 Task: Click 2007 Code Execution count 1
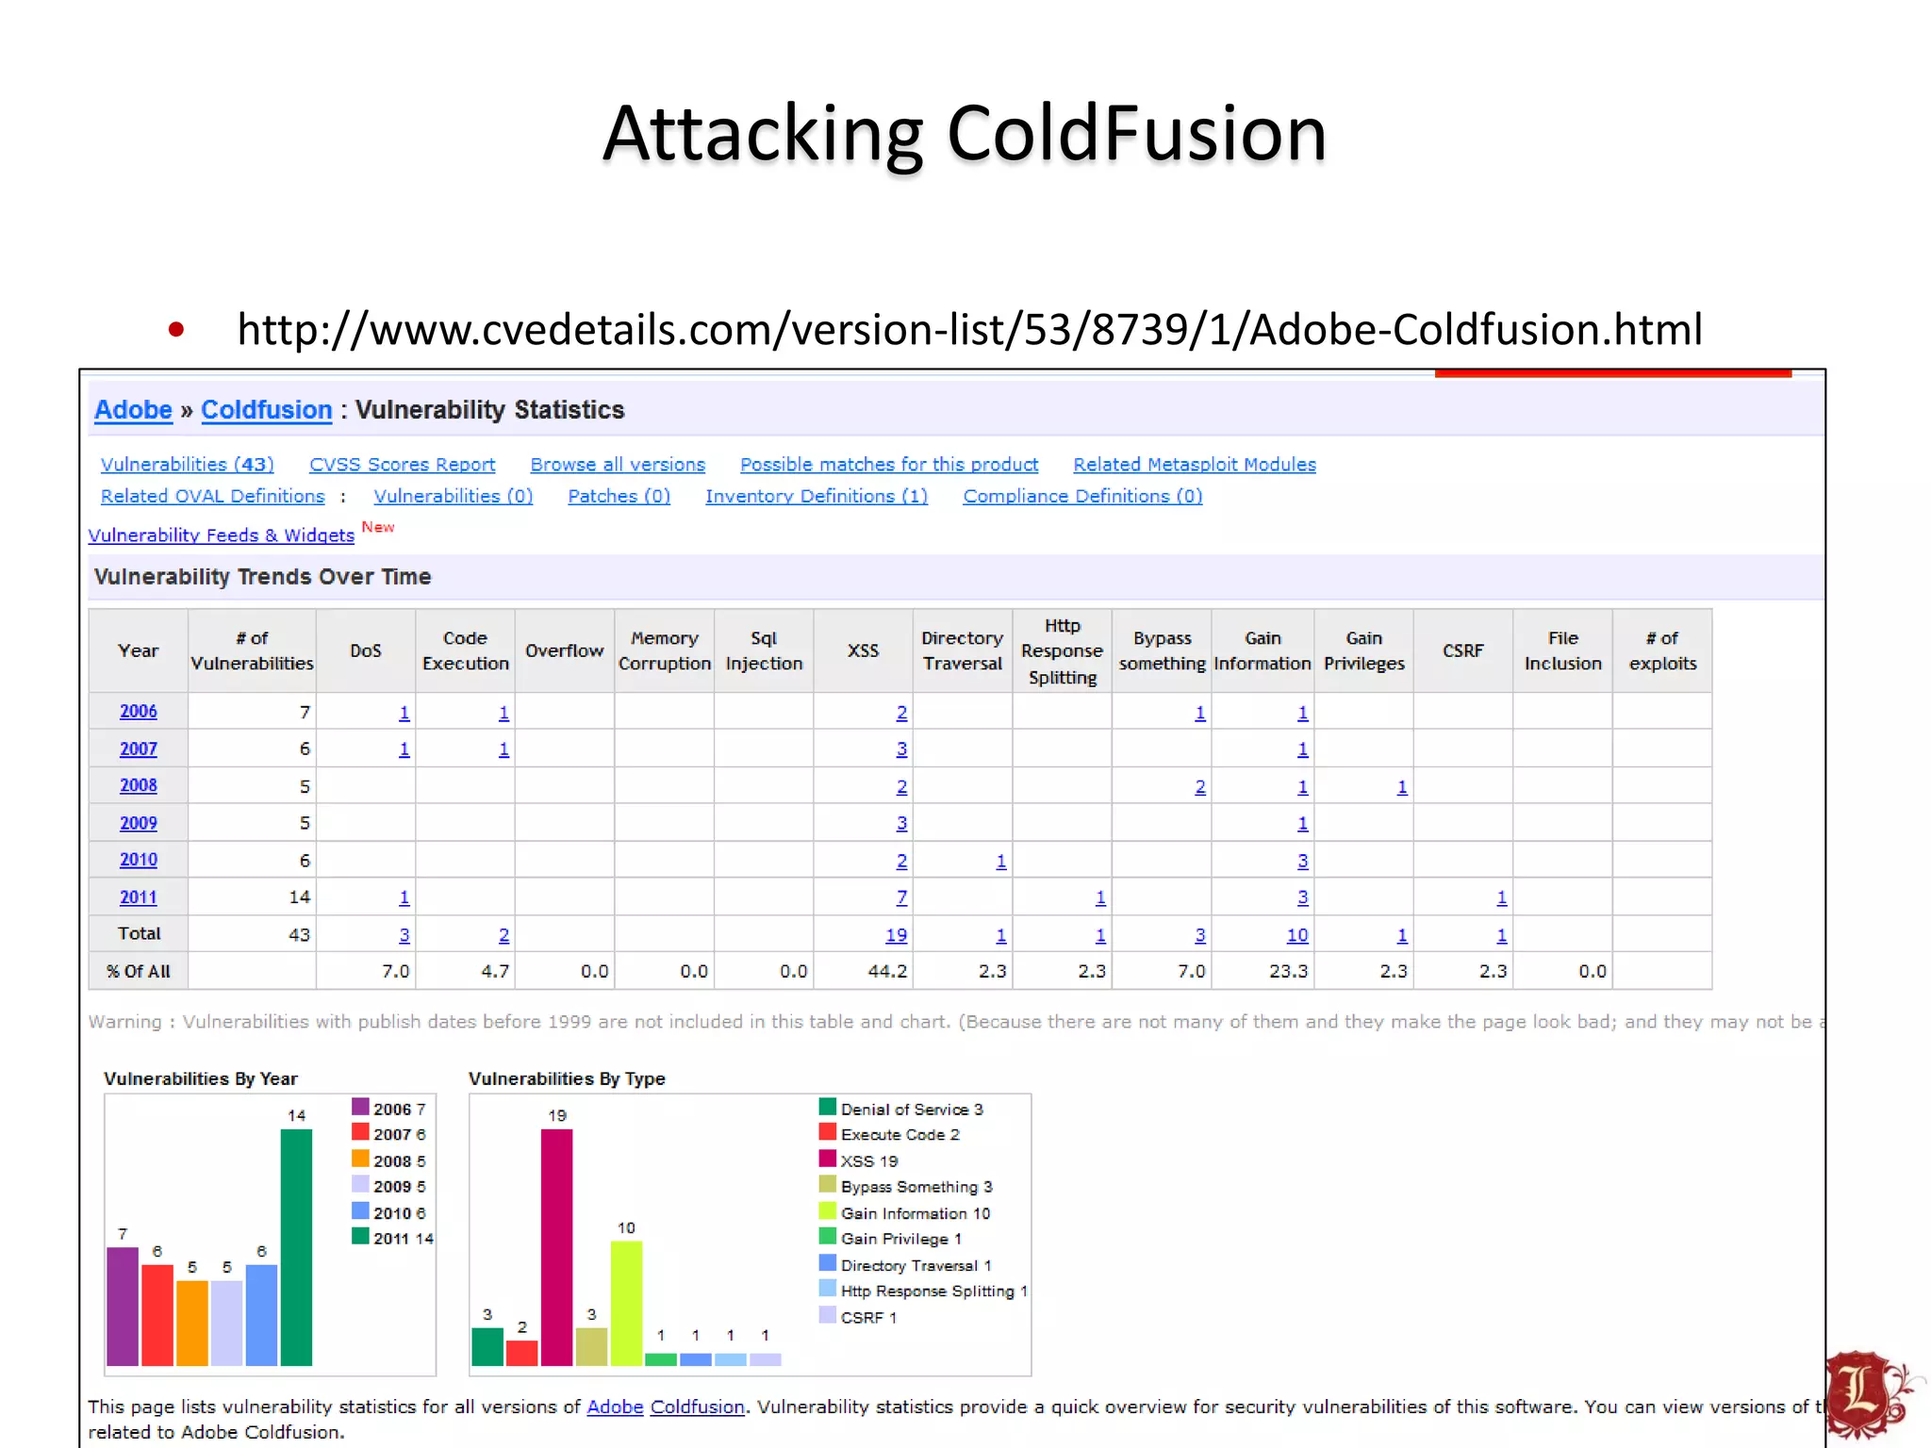tap(503, 749)
